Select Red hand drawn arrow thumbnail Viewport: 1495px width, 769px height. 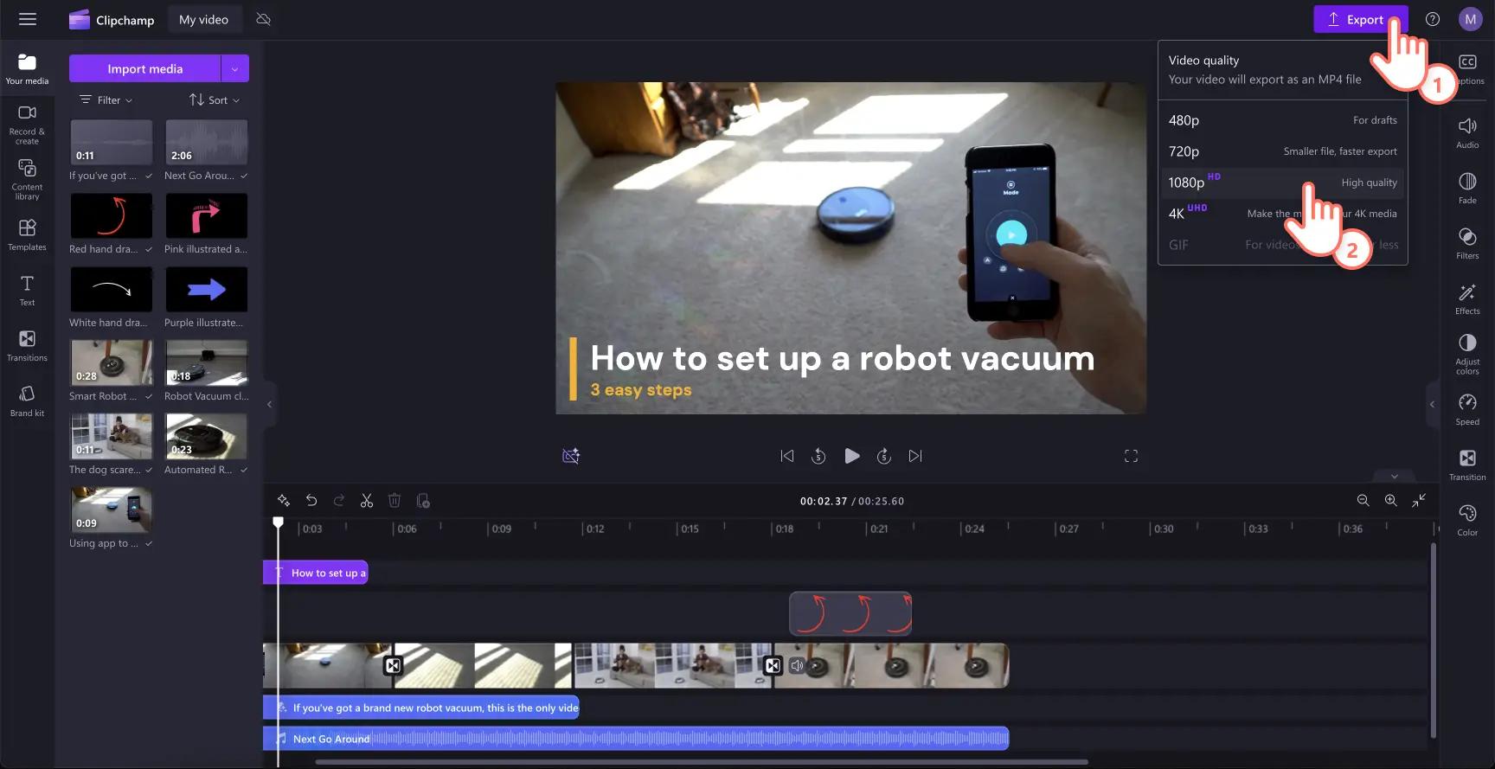click(111, 215)
